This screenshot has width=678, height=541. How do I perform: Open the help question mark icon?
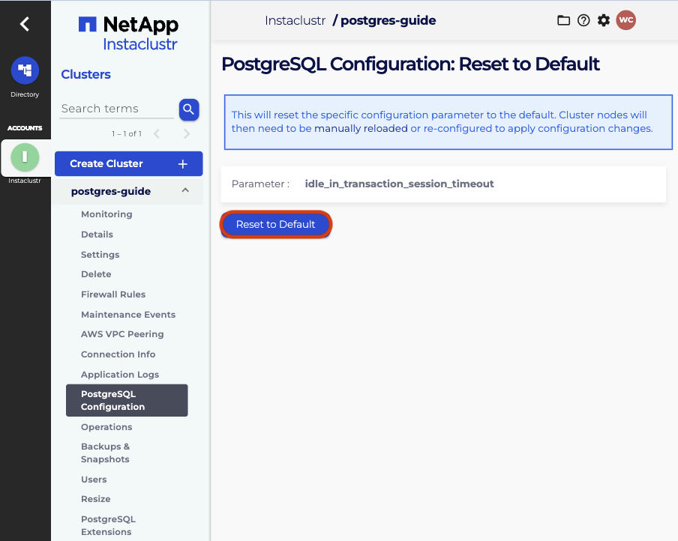(583, 21)
